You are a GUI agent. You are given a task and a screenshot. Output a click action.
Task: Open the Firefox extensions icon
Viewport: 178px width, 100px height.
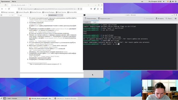point(98,9)
